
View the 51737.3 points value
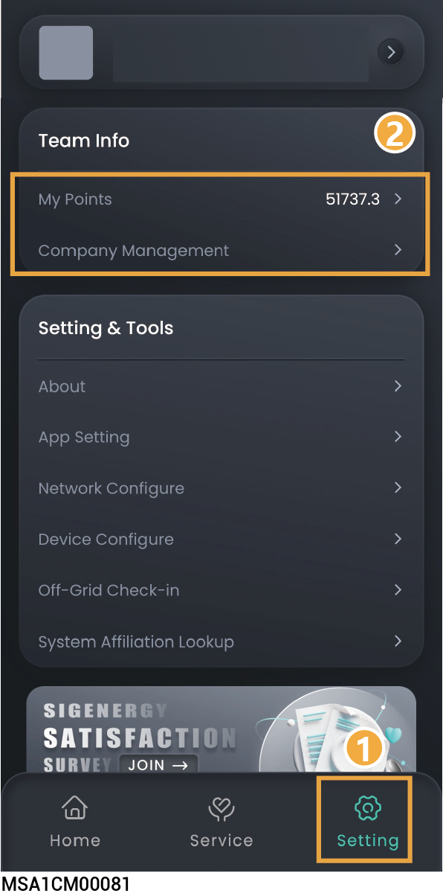pos(353,199)
